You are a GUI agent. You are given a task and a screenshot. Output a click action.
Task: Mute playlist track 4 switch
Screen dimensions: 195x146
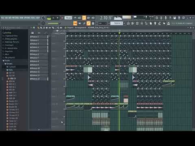click(x=64, y=64)
